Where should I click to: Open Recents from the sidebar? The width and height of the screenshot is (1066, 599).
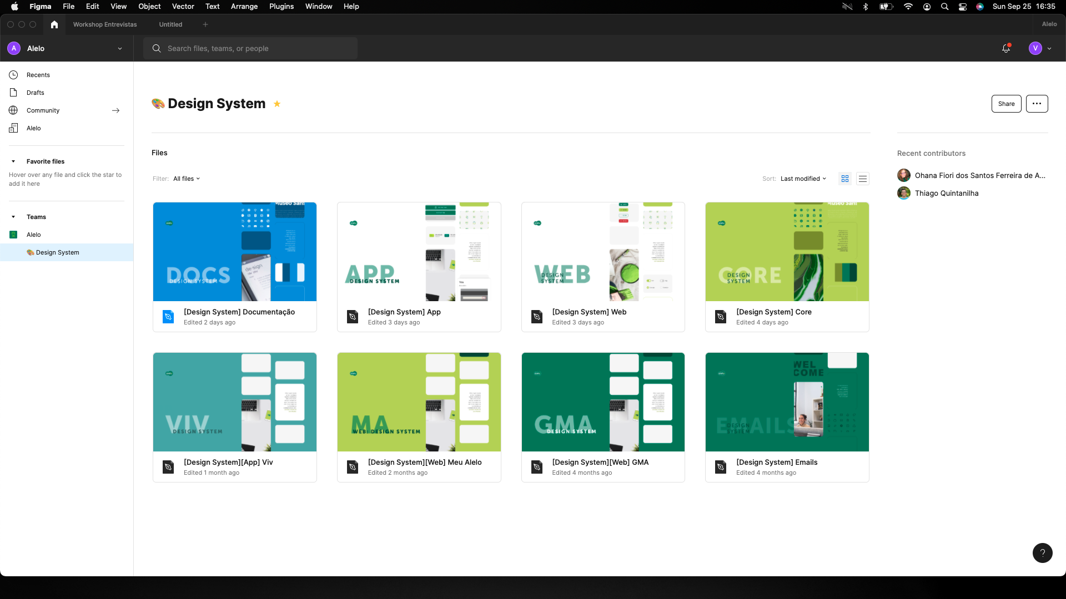(x=38, y=75)
